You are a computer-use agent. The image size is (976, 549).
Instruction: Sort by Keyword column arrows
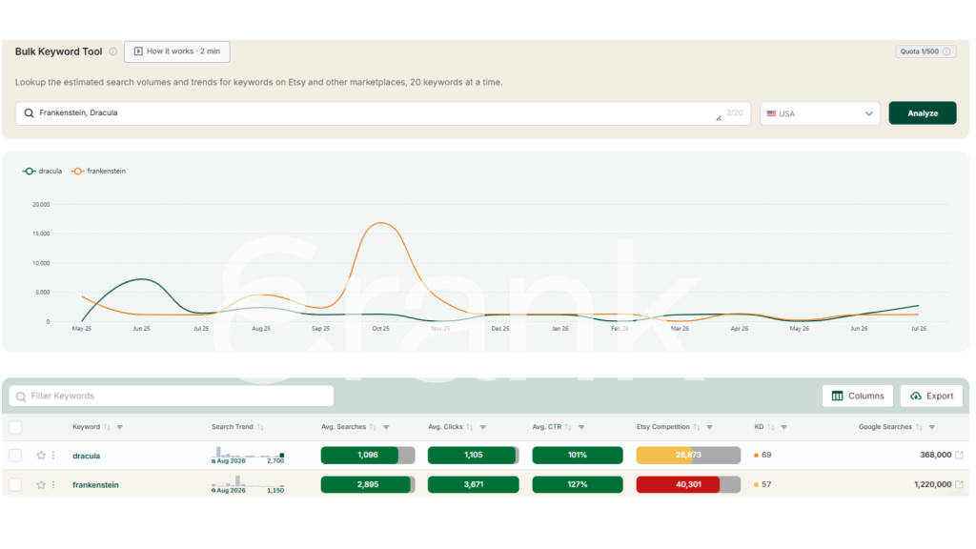click(x=107, y=427)
